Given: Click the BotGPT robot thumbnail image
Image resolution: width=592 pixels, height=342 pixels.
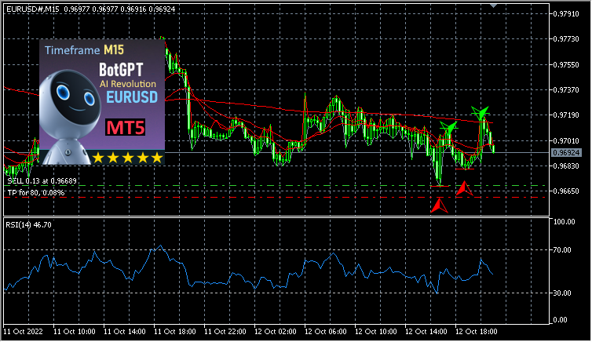Looking at the screenshot, I should click(x=102, y=102).
